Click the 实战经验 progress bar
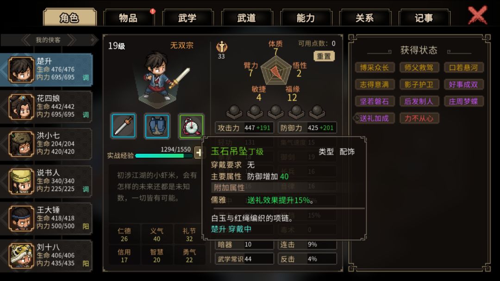This screenshot has width=500, height=281. click(164, 156)
